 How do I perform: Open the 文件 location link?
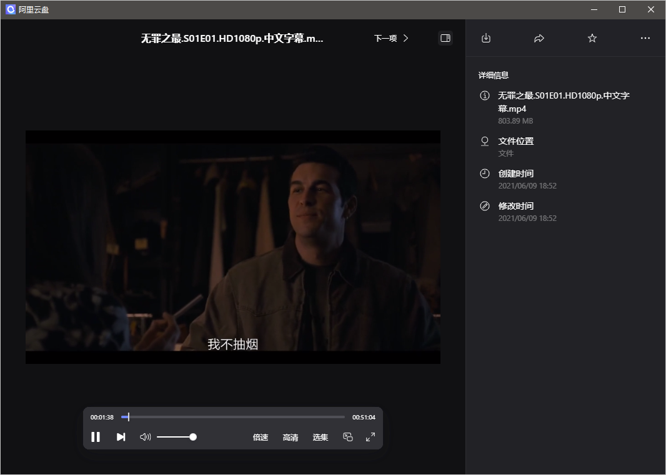coord(506,154)
